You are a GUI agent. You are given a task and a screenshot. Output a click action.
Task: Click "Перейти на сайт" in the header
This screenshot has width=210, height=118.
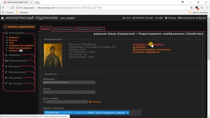(x=143, y=18)
